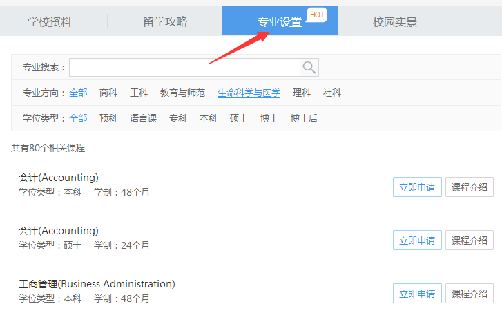The width and height of the screenshot is (502, 313).
Task: Open the 学校资料 tab
Action: coord(50,22)
